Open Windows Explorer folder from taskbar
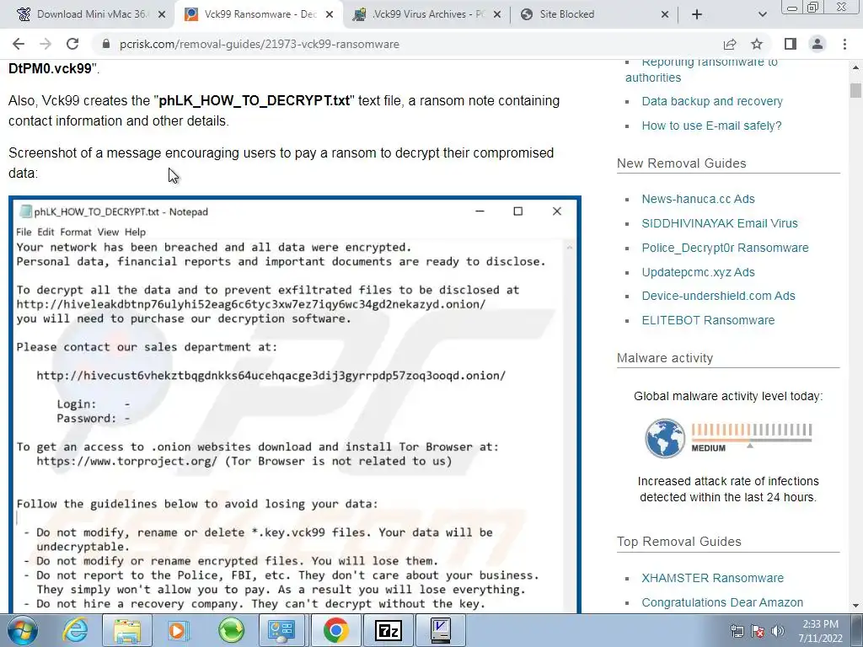The height and width of the screenshot is (647, 863). [x=127, y=630]
